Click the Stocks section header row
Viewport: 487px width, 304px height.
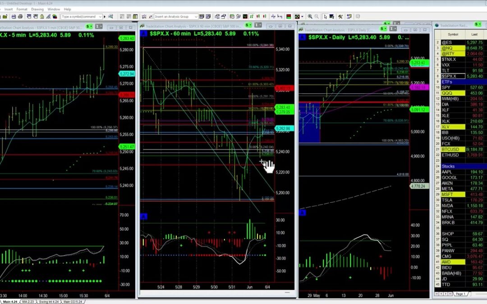460,166
